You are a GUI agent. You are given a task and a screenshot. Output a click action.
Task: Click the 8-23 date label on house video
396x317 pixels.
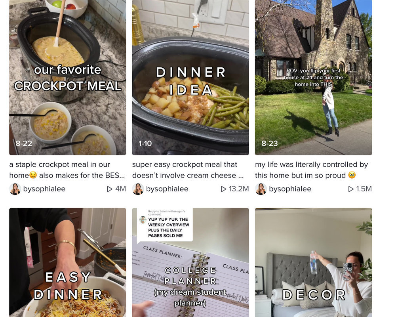[x=269, y=143]
